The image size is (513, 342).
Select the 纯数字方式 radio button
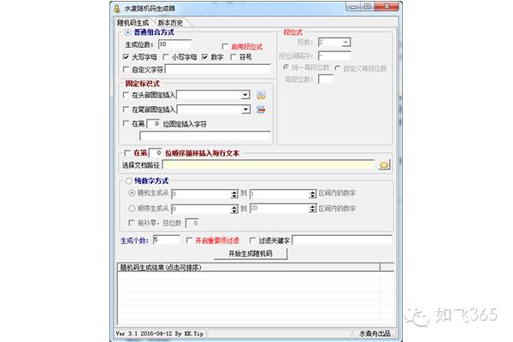[128, 180]
